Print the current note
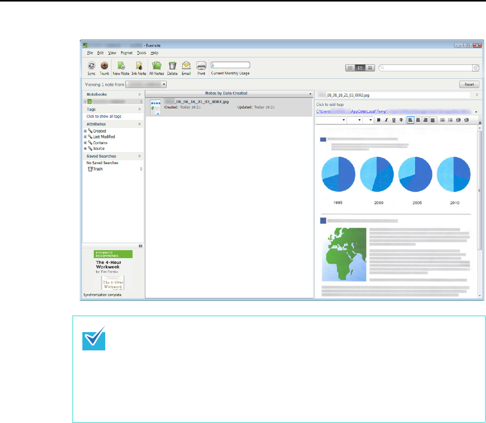The height and width of the screenshot is (423, 486). pos(201,66)
